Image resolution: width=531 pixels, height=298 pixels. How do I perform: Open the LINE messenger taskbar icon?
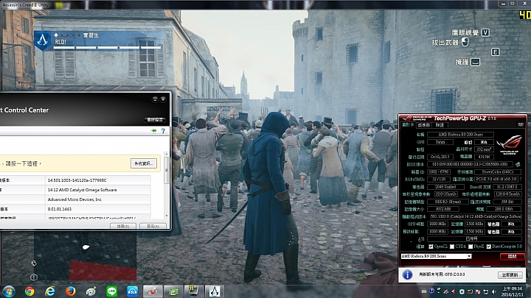tap(111, 291)
